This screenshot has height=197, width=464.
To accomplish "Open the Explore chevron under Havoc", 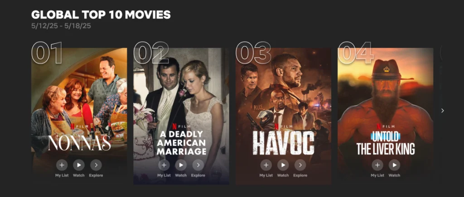I will (300, 165).
